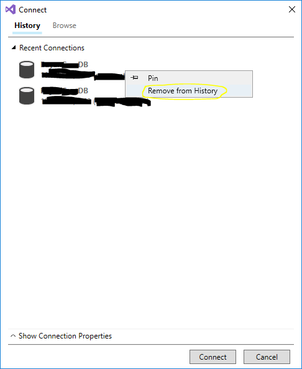Click the Cancel button
This screenshot has width=302, height=369.
(x=267, y=357)
